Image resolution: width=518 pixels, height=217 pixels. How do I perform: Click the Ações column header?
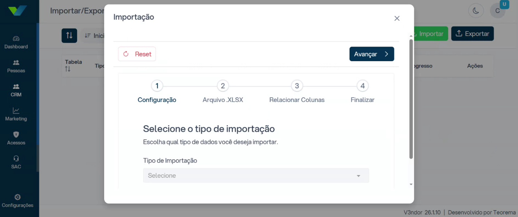[x=475, y=66]
